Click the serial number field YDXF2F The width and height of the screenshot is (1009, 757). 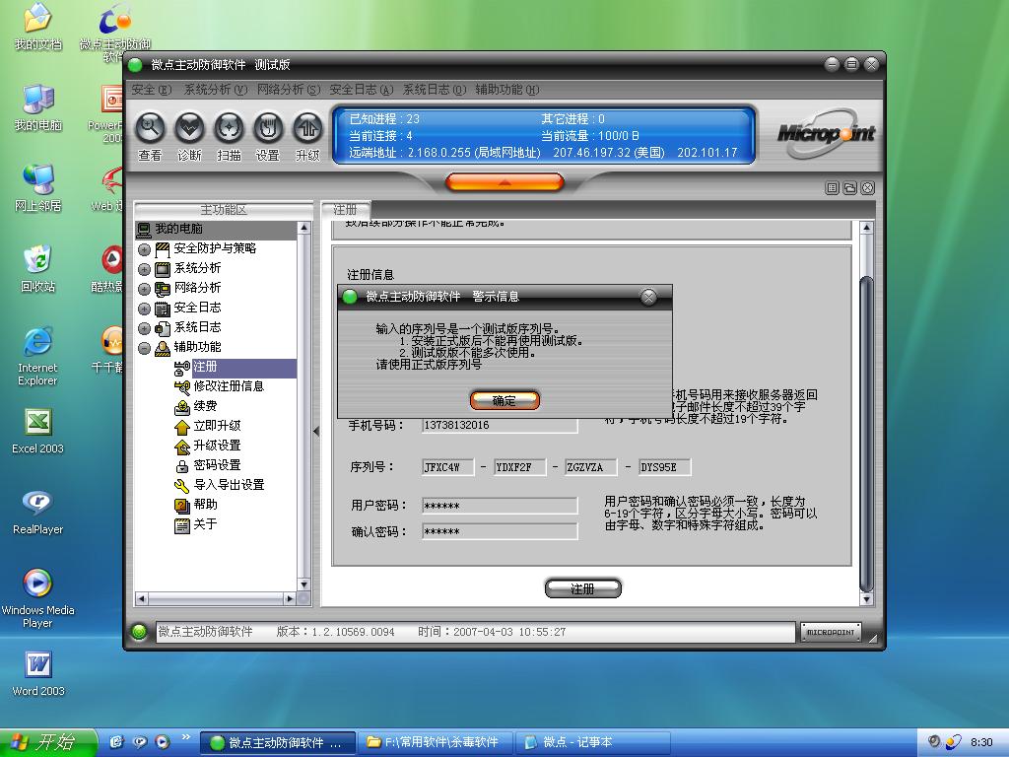tap(519, 467)
